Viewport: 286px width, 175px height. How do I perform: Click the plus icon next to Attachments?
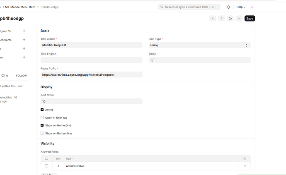24,40
